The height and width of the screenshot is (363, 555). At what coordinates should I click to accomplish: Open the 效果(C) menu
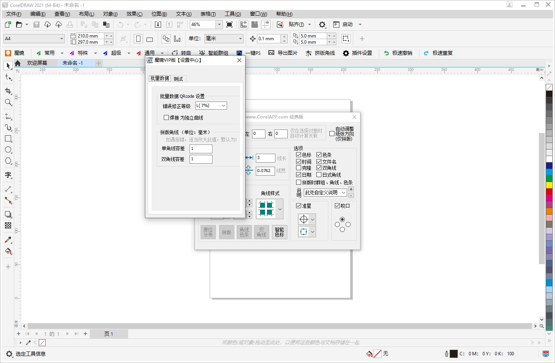tap(134, 14)
